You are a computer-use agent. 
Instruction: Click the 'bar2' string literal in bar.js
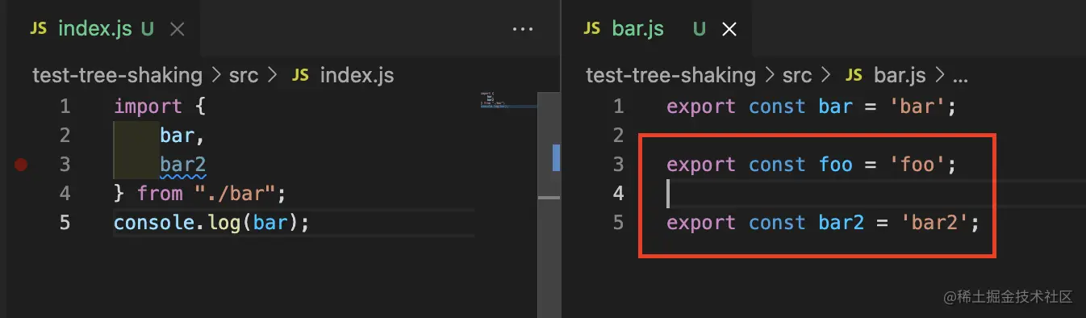[x=934, y=223]
